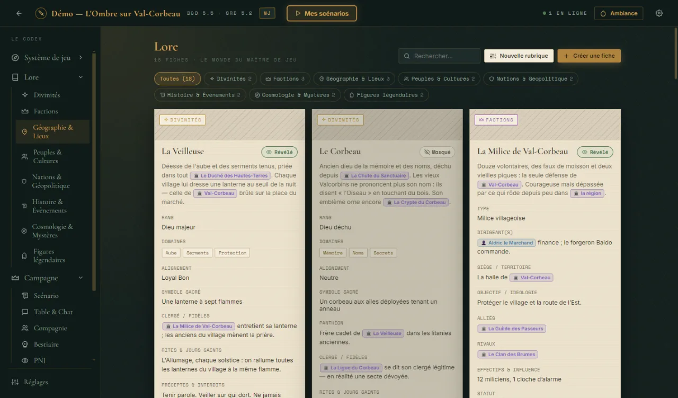Image resolution: width=678 pixels, height=398 pixels.
Task: Click the Factions crown icon in sidebar
Action: [24, 111]
